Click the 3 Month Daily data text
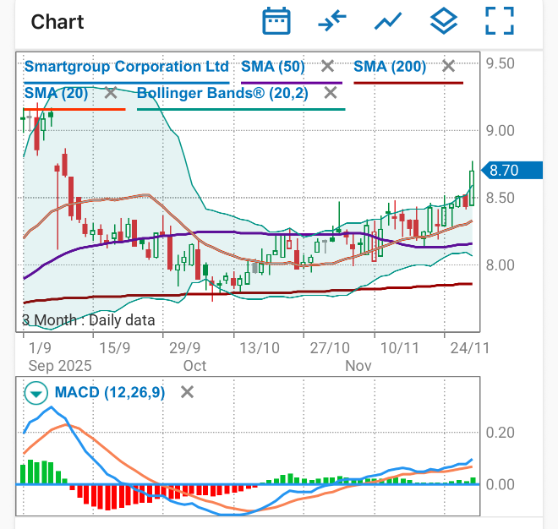Screen dimensions: 558x529 88,320
